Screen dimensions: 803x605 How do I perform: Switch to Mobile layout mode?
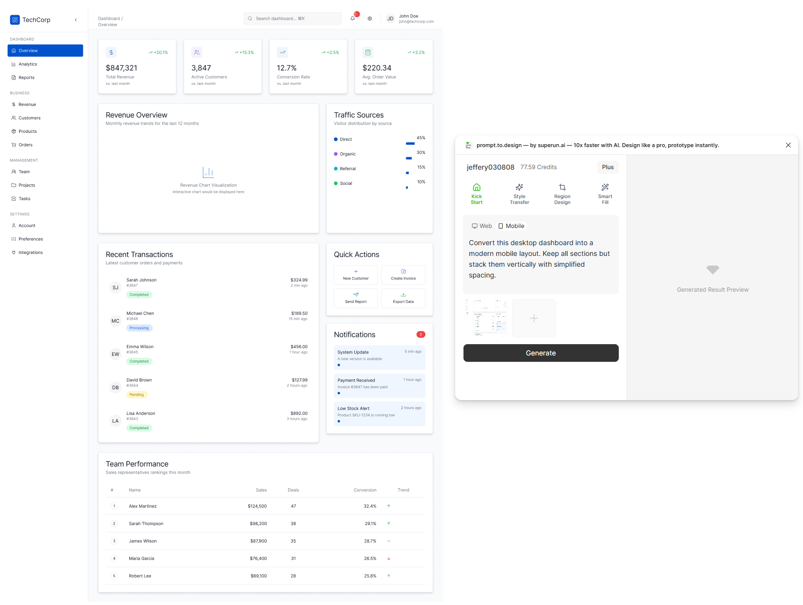click(x=511, y=226)
